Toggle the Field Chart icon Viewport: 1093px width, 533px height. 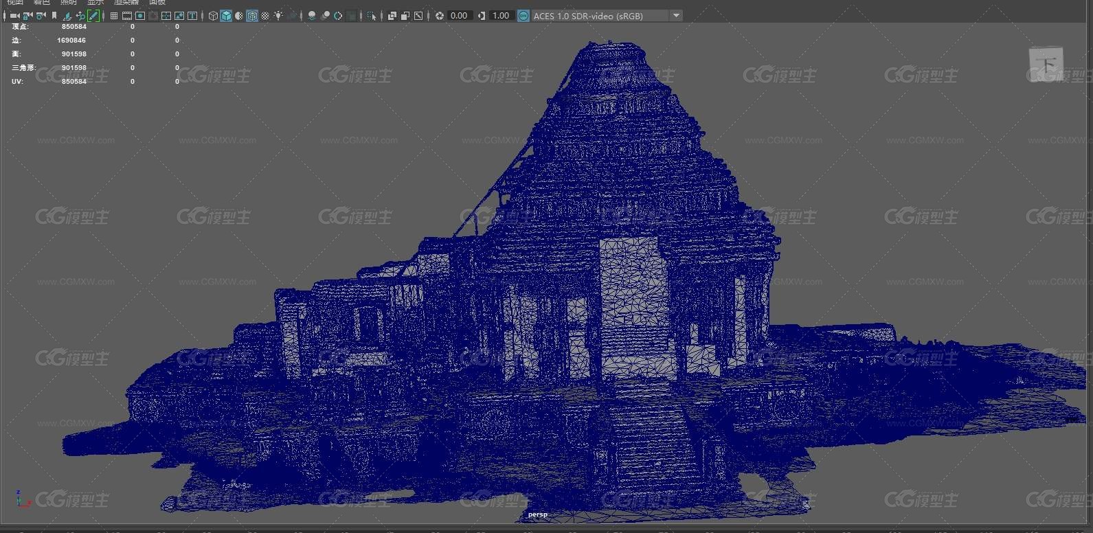(166, 16)
